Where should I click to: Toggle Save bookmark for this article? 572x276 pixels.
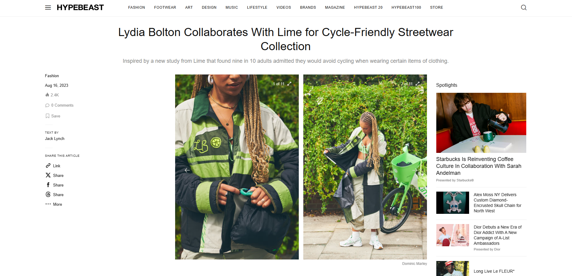click(x=53, y=116)
